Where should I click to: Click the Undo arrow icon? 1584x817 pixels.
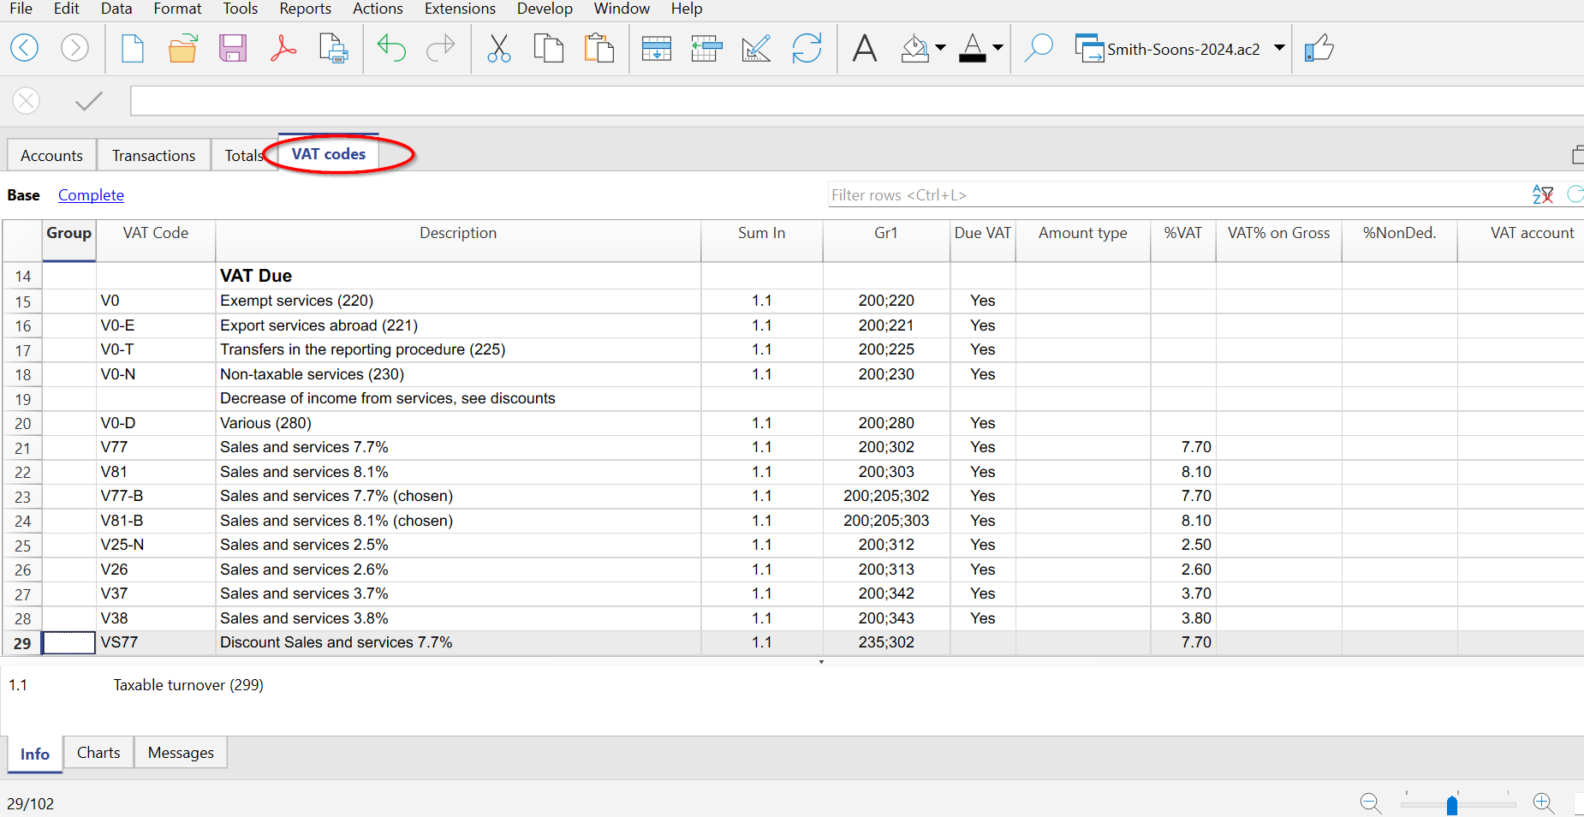[x=391, y=48]
